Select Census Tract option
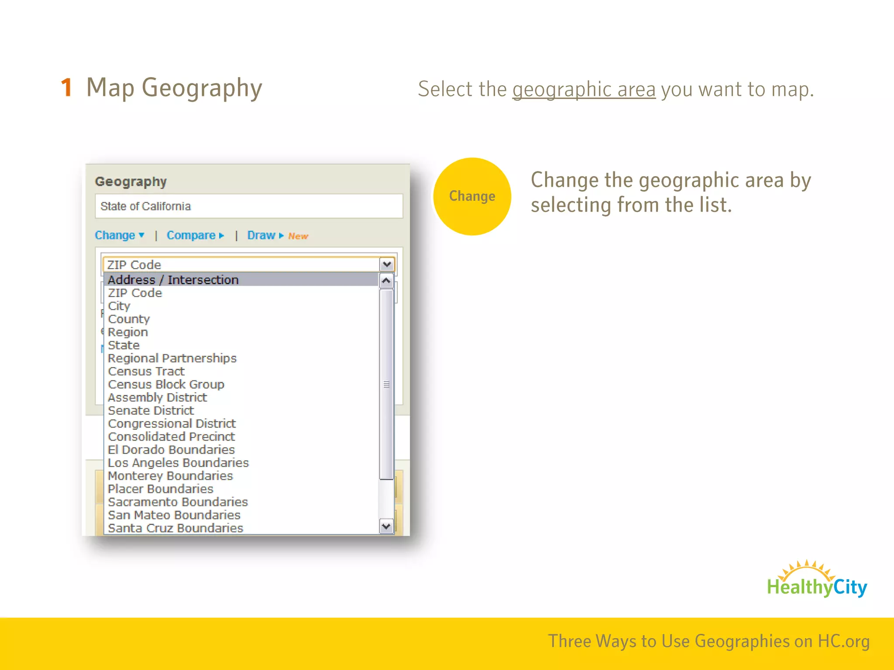 (146, 371)
